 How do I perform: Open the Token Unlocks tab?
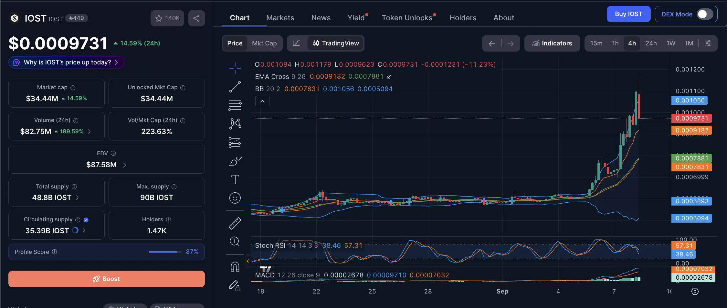pos(407,18)
